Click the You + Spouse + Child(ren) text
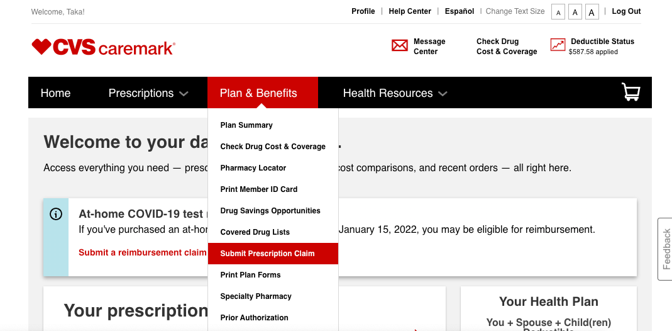The image size is (672, 331). (x=549, y=322)
